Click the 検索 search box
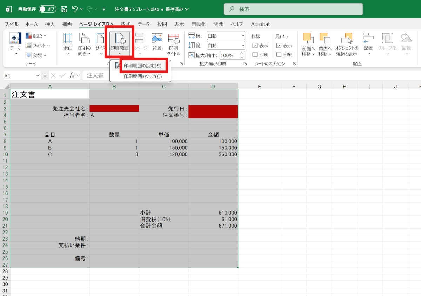This screenshot has width=421, height=296. pos(293,9)
